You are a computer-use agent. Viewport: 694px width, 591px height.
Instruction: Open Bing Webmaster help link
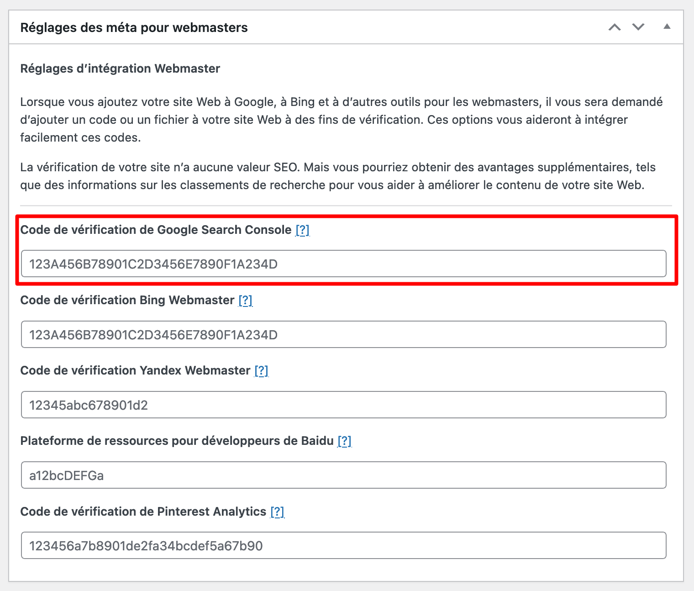[x=246, y=300]
